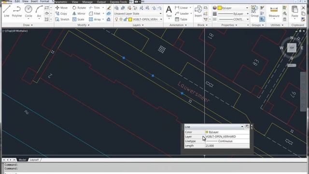Click the TOP face of ViewCube
Image resolution: width=309 pixels, height=174 pixels.
(x=292, y=48)
